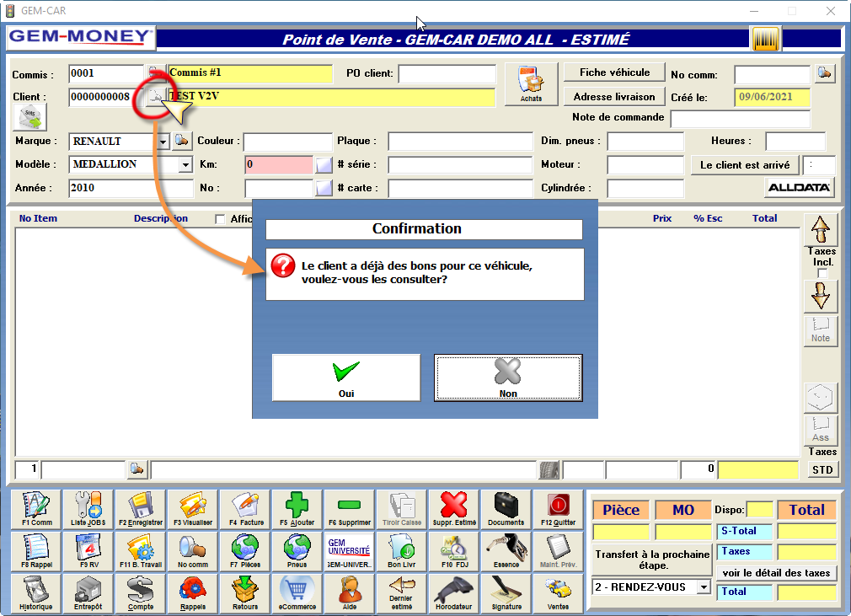Click the Couleur input field

(287, 142)
